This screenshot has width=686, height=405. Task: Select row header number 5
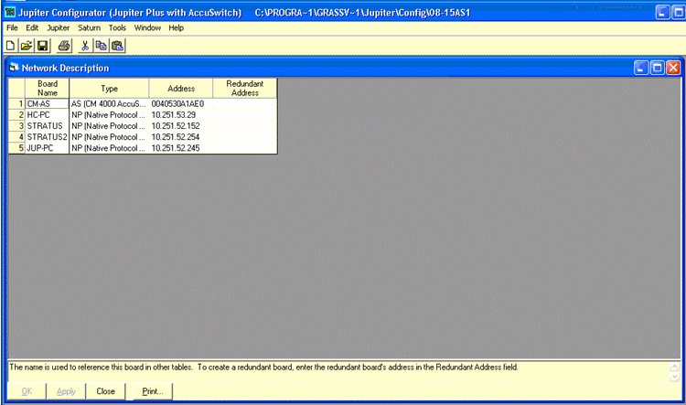16,148
